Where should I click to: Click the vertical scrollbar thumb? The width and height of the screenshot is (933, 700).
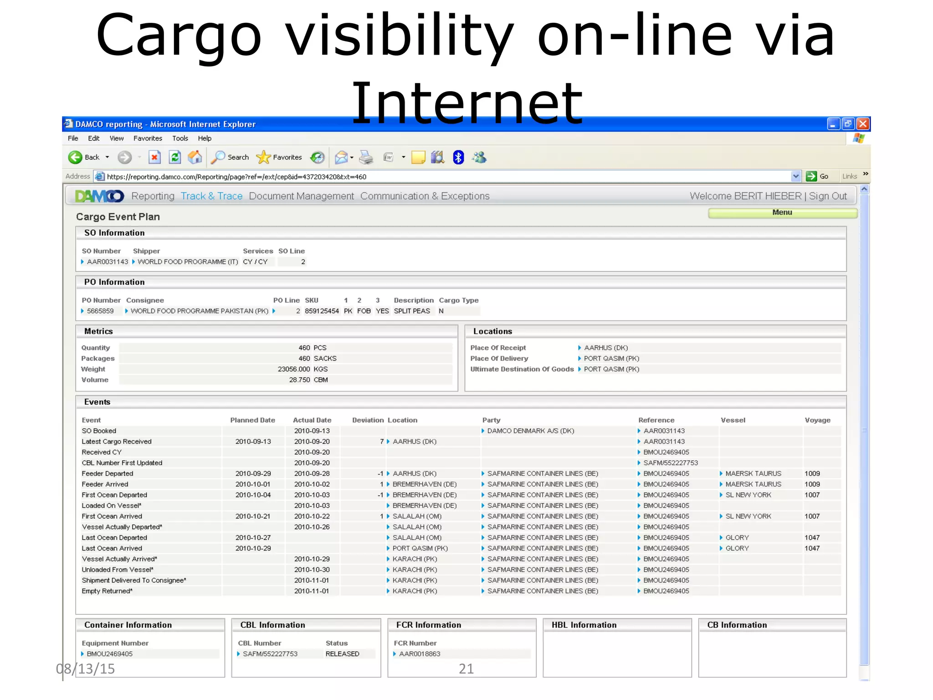tap(864, 429)
